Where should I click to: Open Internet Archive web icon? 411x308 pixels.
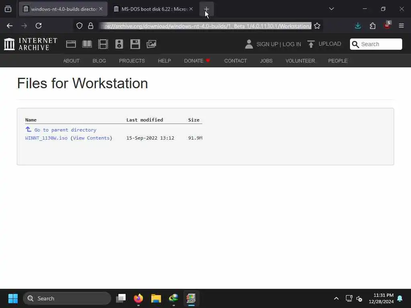[71, 44]
